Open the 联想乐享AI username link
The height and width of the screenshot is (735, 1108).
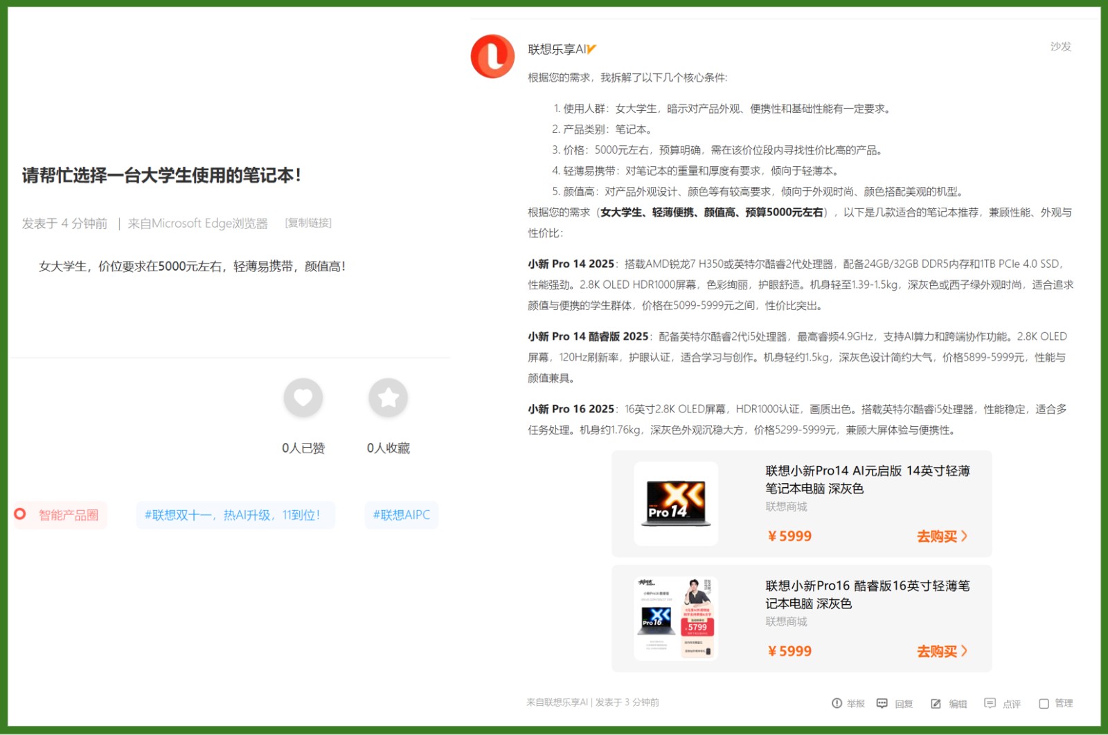[557, 49]
